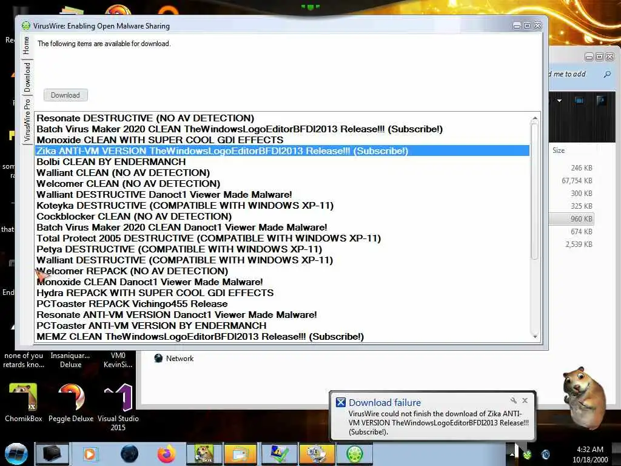This screenshot has height=466, width=621.
Task: Click the list scrollbar up arrow
Action: pos(535,118)
